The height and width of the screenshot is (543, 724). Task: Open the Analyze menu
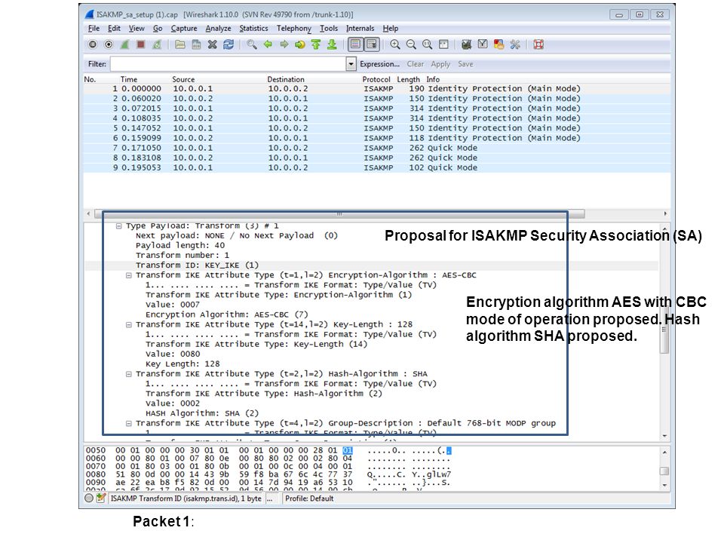coord(218,29)
